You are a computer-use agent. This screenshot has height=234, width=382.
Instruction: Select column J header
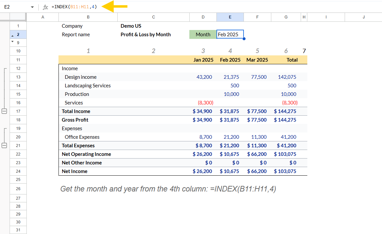click(x=363, y=17)
